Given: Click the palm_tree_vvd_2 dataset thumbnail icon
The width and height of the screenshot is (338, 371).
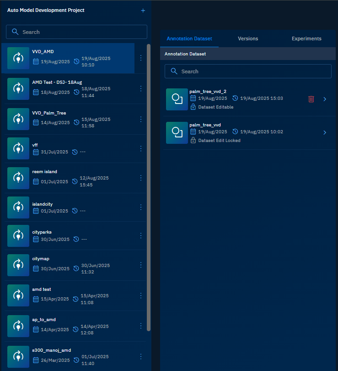Looking at the screenshot, I should (x=177, y=99).
